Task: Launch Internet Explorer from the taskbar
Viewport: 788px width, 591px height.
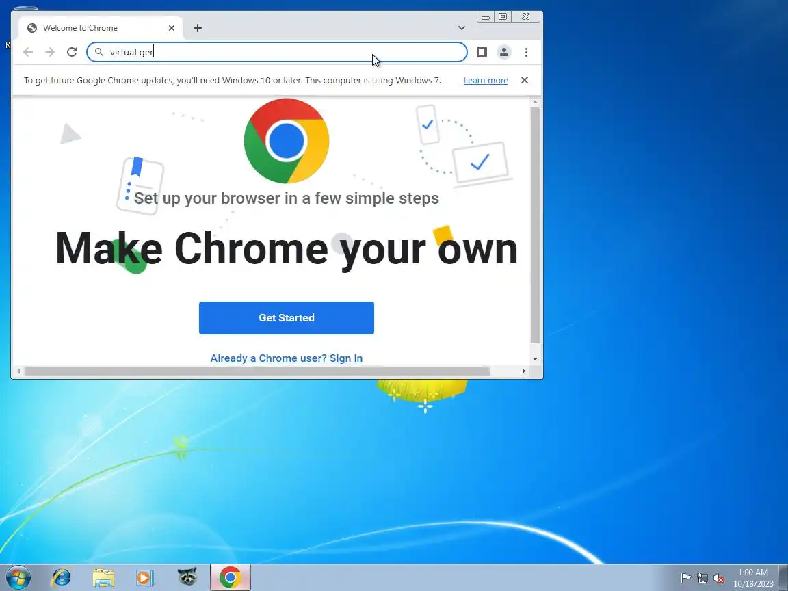Action: pyautogui.click(x=62, y=577)
